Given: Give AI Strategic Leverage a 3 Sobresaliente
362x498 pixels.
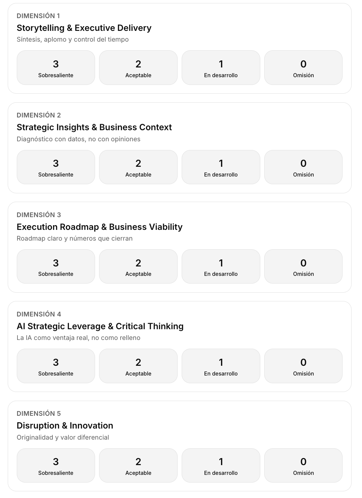Looking at the screenshot, I should pos(56,366).
